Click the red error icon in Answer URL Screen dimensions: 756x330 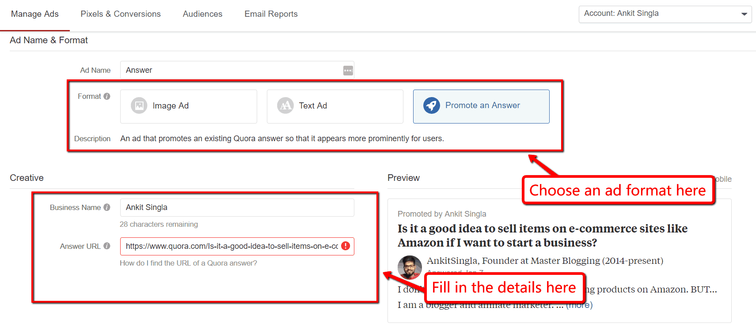(x=346, y=246)
